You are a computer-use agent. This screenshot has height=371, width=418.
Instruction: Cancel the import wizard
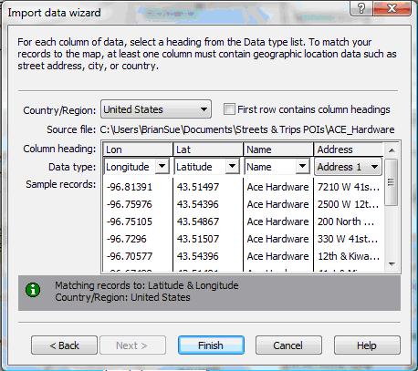[288, 345]
